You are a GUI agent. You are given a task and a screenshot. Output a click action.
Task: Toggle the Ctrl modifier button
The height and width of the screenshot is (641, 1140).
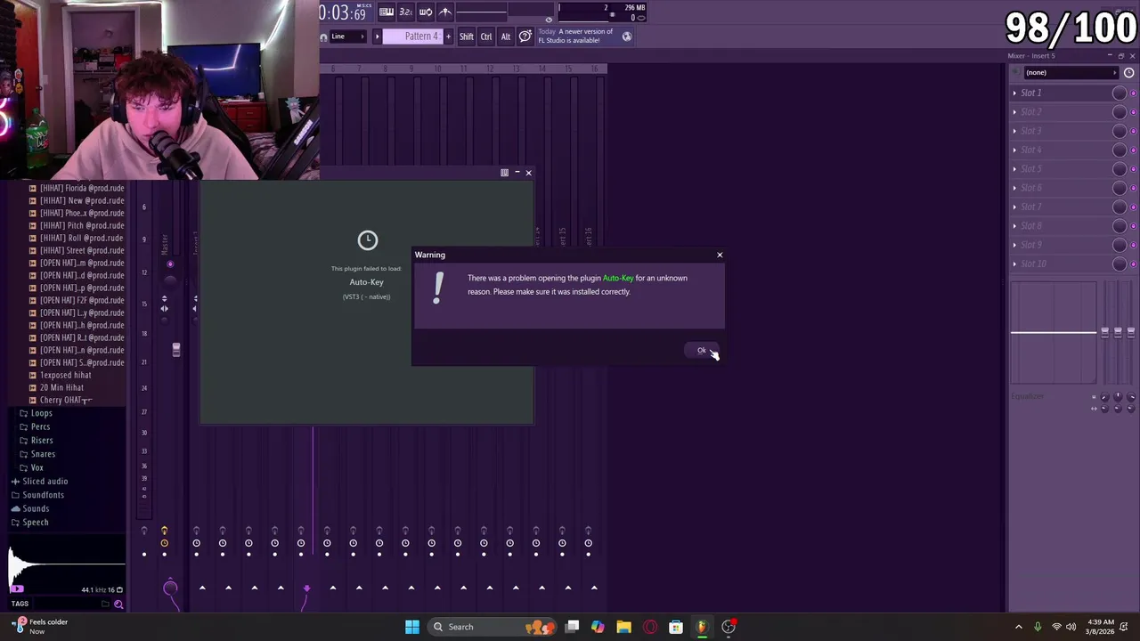tap(486, 37)
